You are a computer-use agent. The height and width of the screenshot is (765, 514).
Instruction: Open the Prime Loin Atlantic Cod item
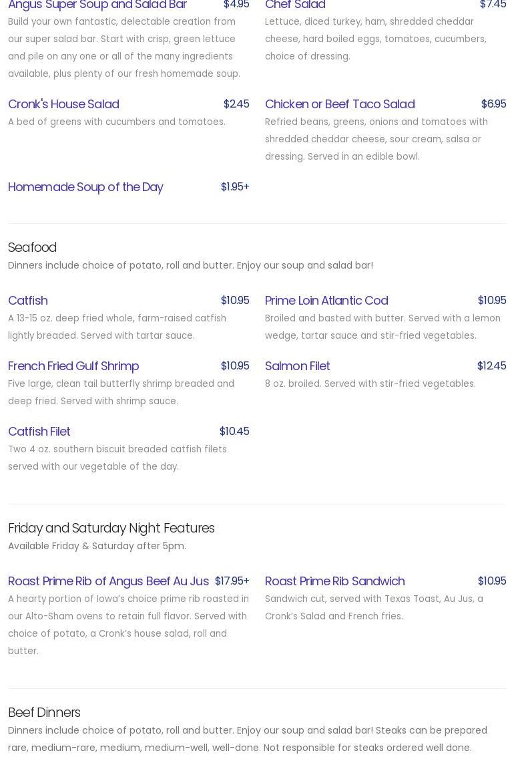tap(326, 301)
